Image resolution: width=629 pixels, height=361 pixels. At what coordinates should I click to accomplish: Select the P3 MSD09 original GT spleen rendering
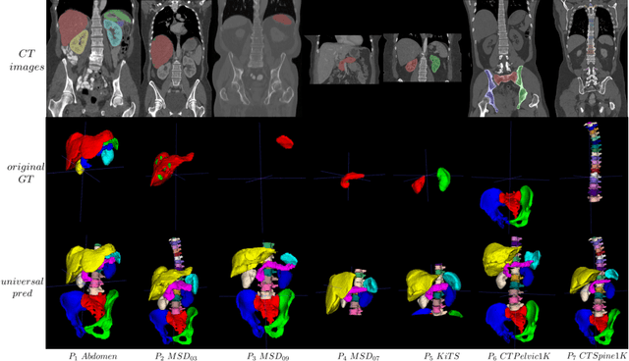click(x=285, y=141)
